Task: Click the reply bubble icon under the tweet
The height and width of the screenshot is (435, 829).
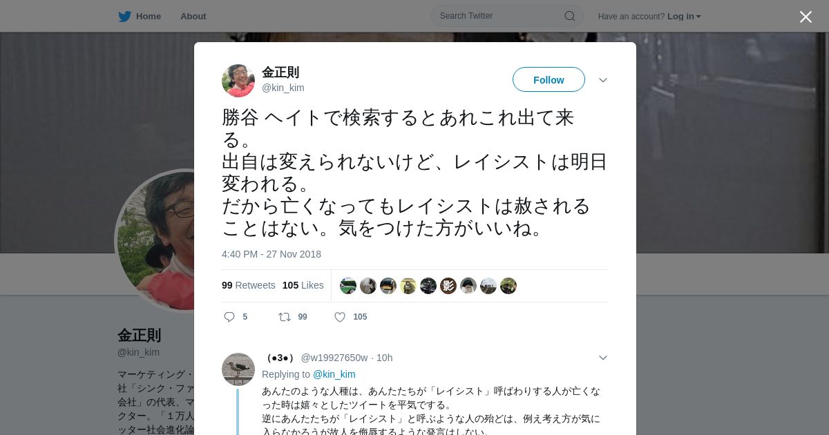Action: pos(229,317)
